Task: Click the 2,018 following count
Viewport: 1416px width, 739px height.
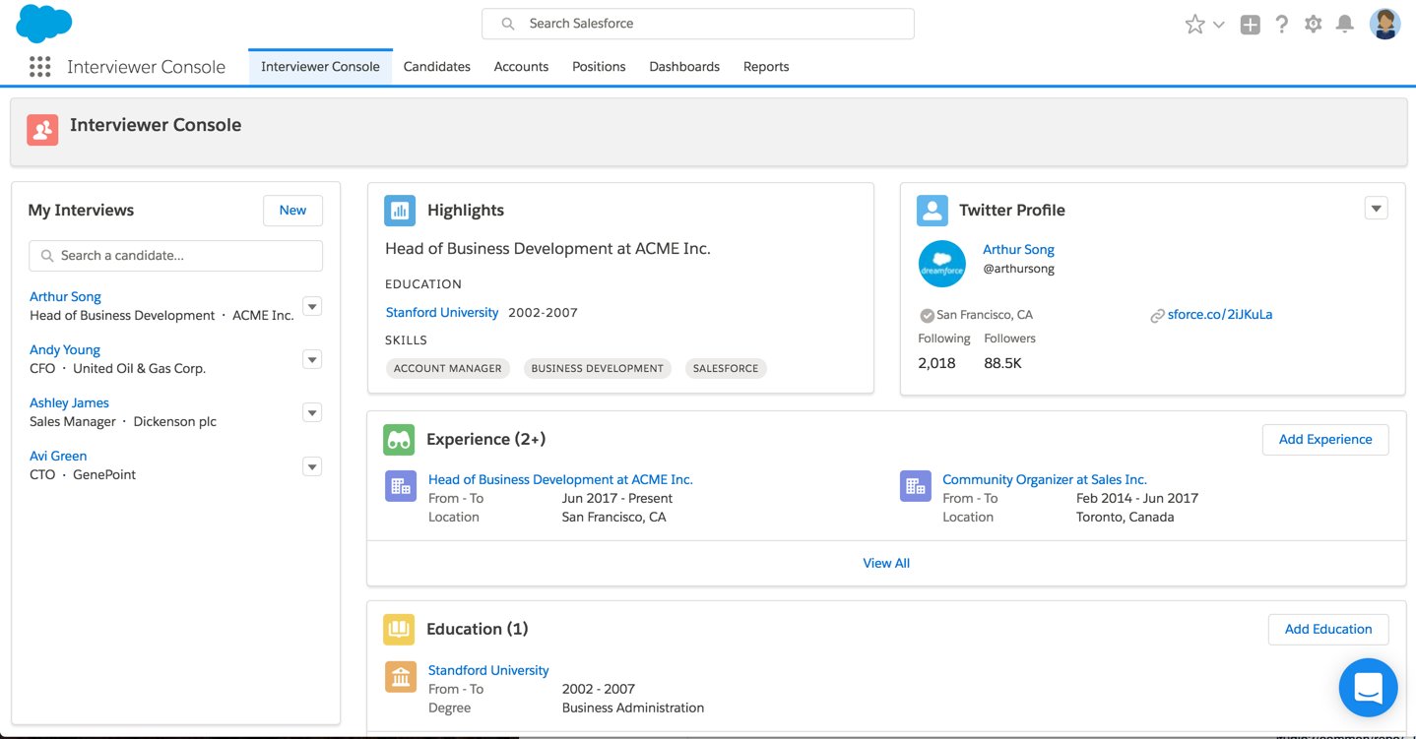Action: [936, 363]
